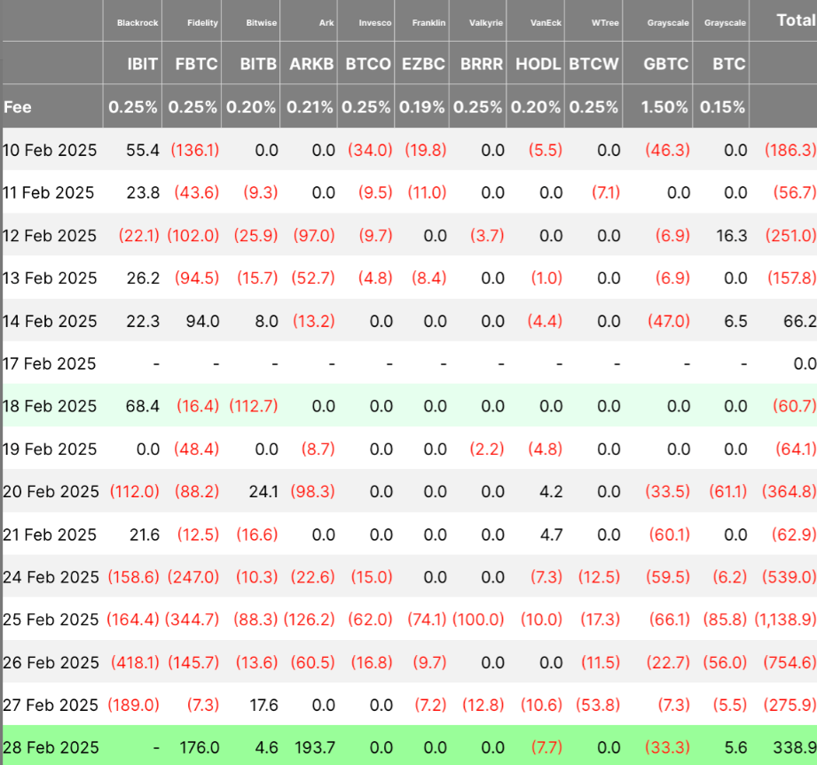This screenshot has height=765, width=817.
Task: Click the Bitwise issuer label
Action: 261,23
